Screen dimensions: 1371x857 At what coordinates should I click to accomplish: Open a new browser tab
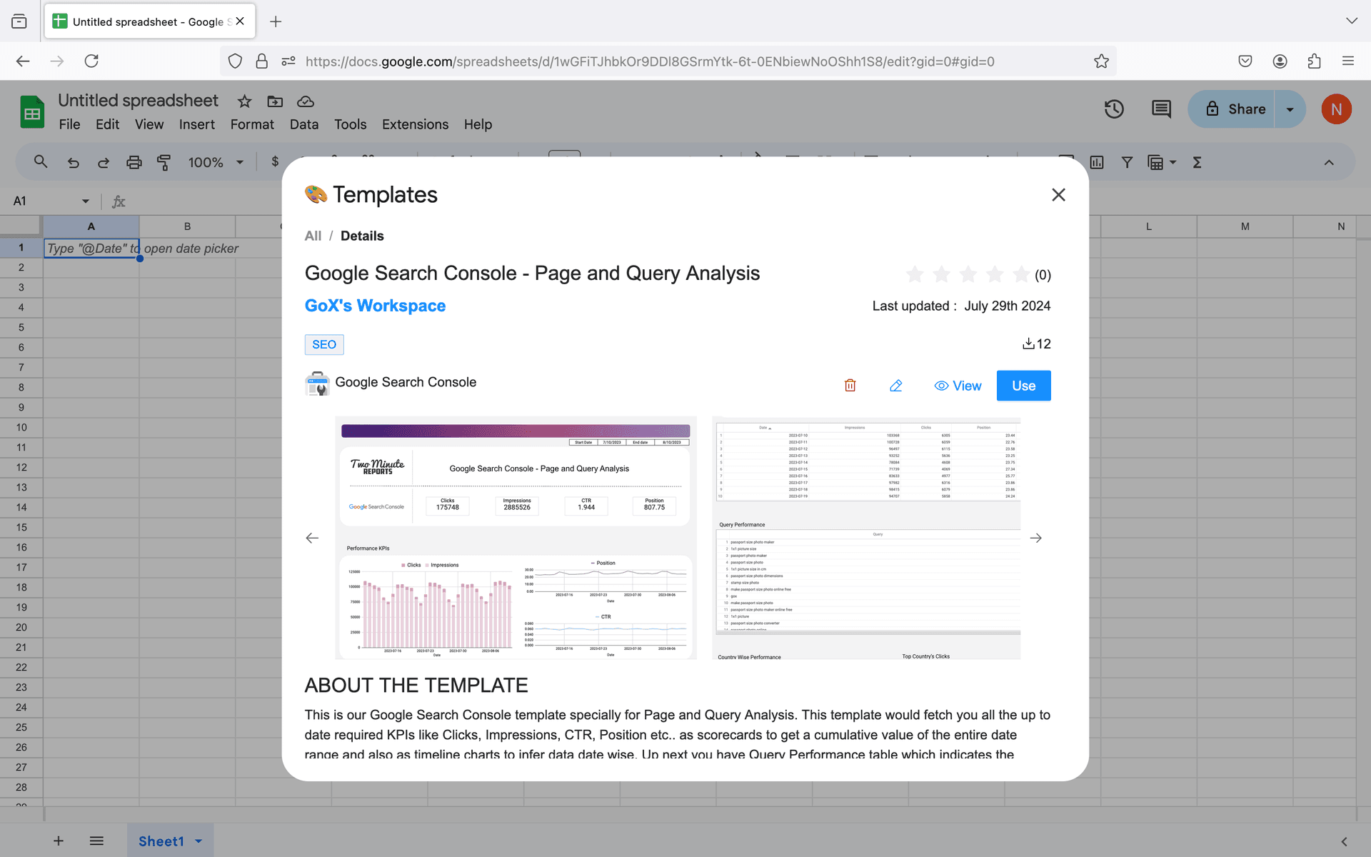pos(276,21)
